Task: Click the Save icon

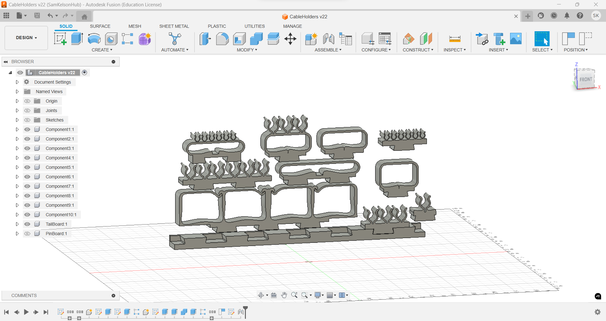Action: [37, 15]
